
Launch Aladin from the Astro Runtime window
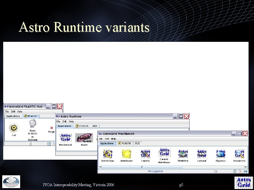click(84, 138)
